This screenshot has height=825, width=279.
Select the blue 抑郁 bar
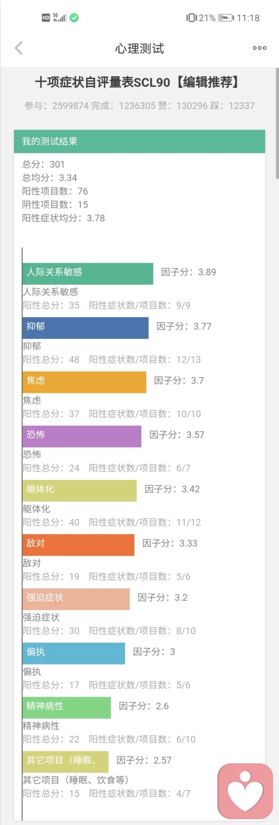pos(85,328)
